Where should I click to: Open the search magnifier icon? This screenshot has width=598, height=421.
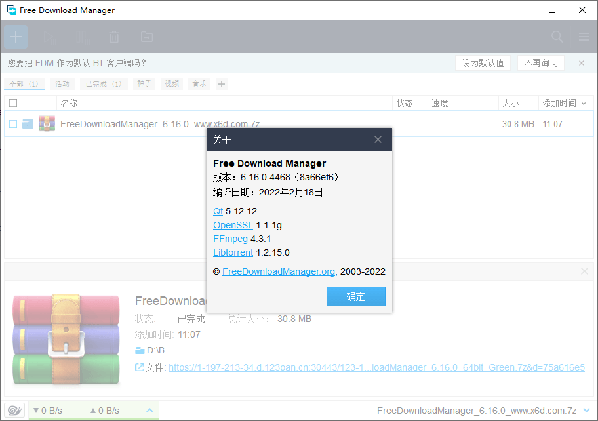(x=557, y=37)
